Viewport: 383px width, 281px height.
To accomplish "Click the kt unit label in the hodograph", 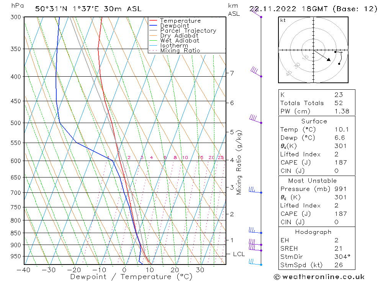I will click(x=283, y=20).
